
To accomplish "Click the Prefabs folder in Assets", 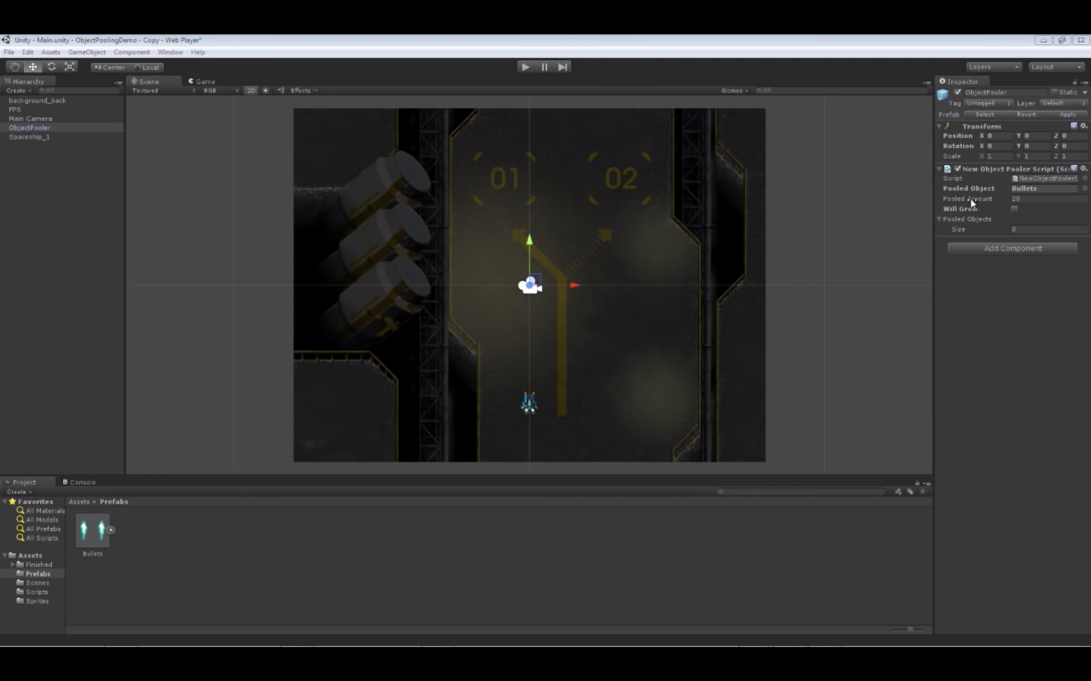I will [x=38, y=574].
